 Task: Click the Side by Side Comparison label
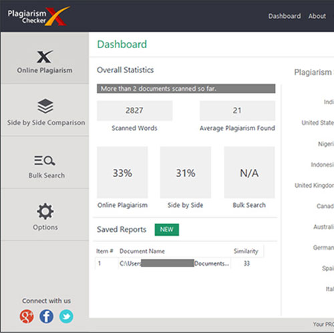point(46,123)
